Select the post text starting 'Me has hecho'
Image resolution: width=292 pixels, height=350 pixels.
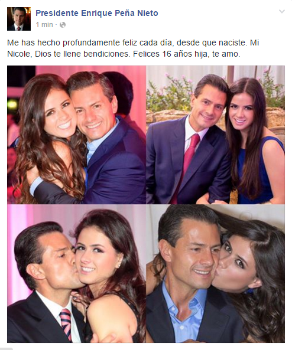[x=133, y=48]
